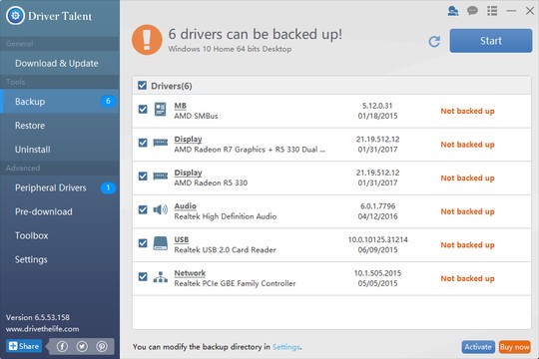This screenshot has width=539, height=359.
Task: Click the Driver Talent gear logo
Action: (x=15, y=16)
